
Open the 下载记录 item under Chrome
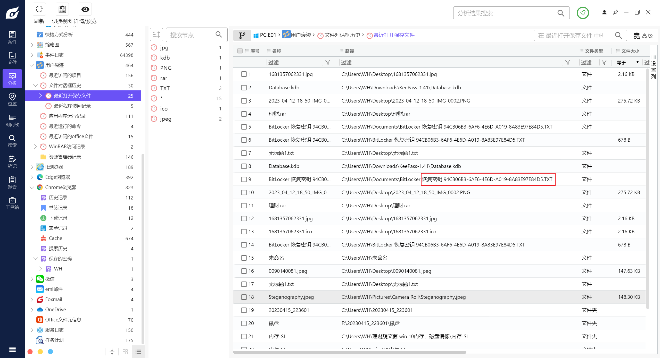pyautogui.click(x=58, y=218)
